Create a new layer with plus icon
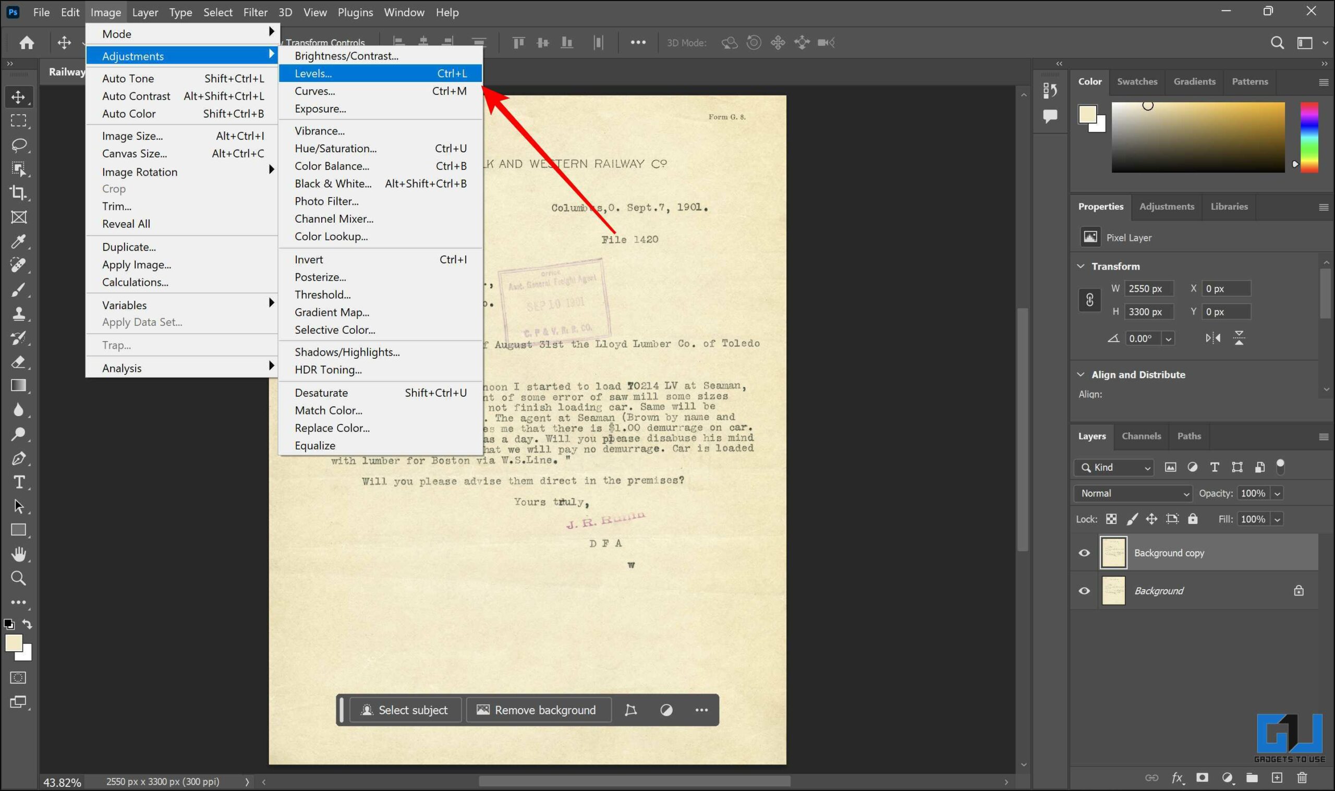 [x=1277, y=777]
